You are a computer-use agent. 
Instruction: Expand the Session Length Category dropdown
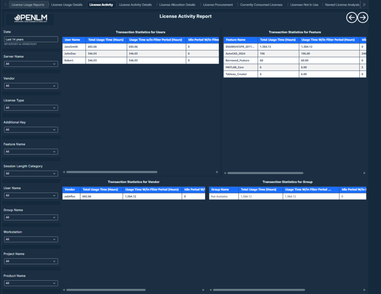pos(31,173)
